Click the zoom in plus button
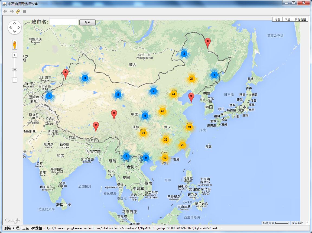Screen dimensions: 312x233 (15, 55)
